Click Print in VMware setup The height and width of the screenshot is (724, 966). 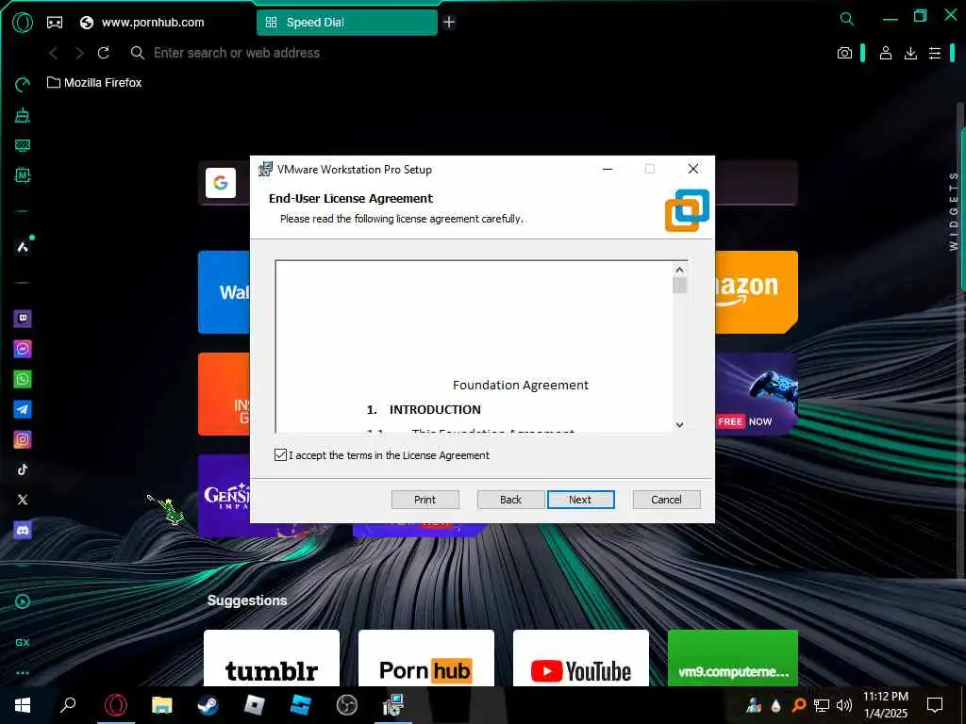click(425, 500)
